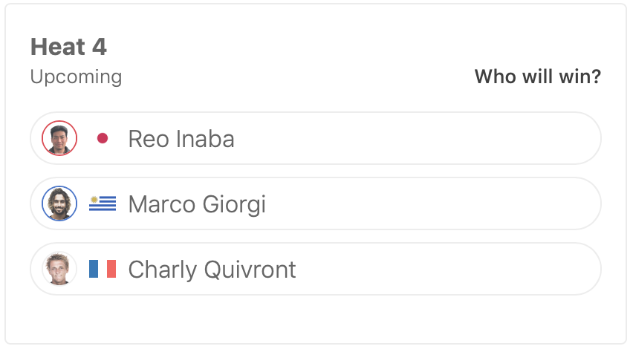Click Marco Giorgi's avatar photo
Viewport: 633px width, 352px height.
(59, 203)
